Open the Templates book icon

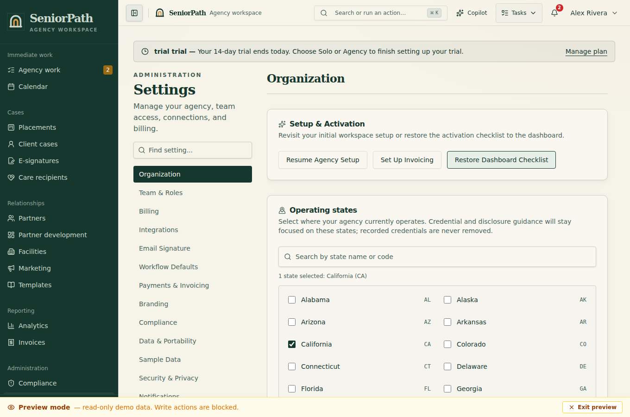coord(11,285)
